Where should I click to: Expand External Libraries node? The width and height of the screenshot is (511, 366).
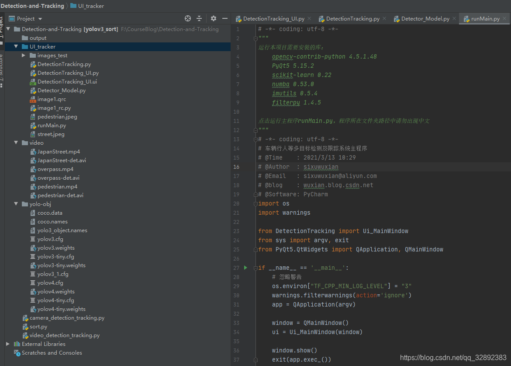(x=8, y=344)
